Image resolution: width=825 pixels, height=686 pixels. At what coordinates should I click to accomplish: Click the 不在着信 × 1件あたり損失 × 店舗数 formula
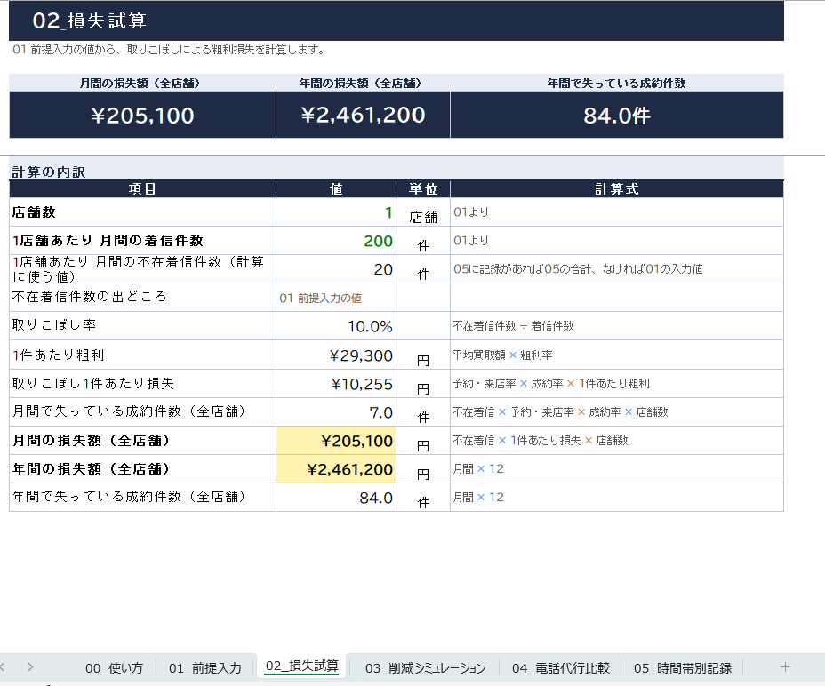[x=617, y=441]
